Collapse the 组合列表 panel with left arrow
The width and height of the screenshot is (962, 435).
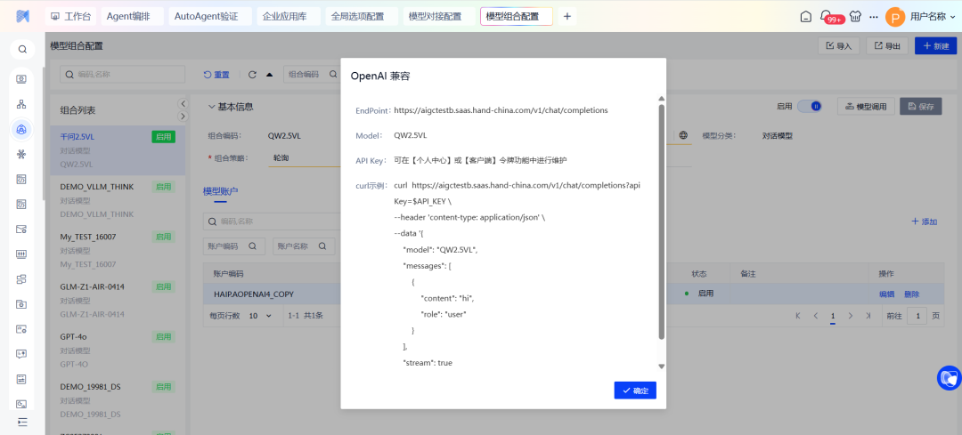(183, 104)
